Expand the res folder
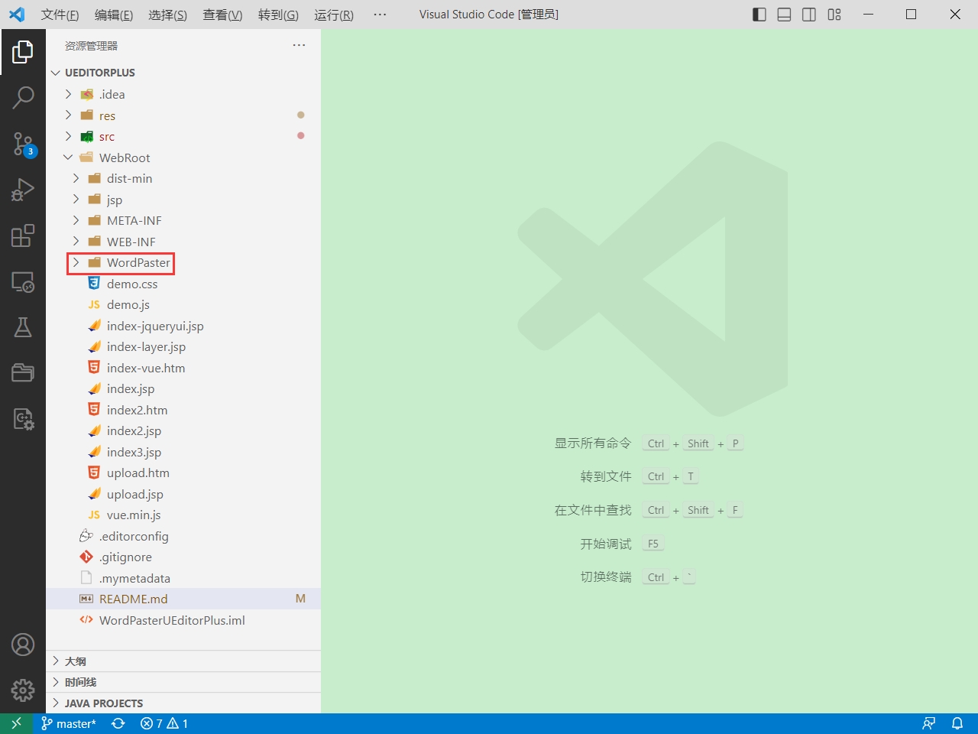The height and width of the screenshot is (734, 978). click(183, 115)
